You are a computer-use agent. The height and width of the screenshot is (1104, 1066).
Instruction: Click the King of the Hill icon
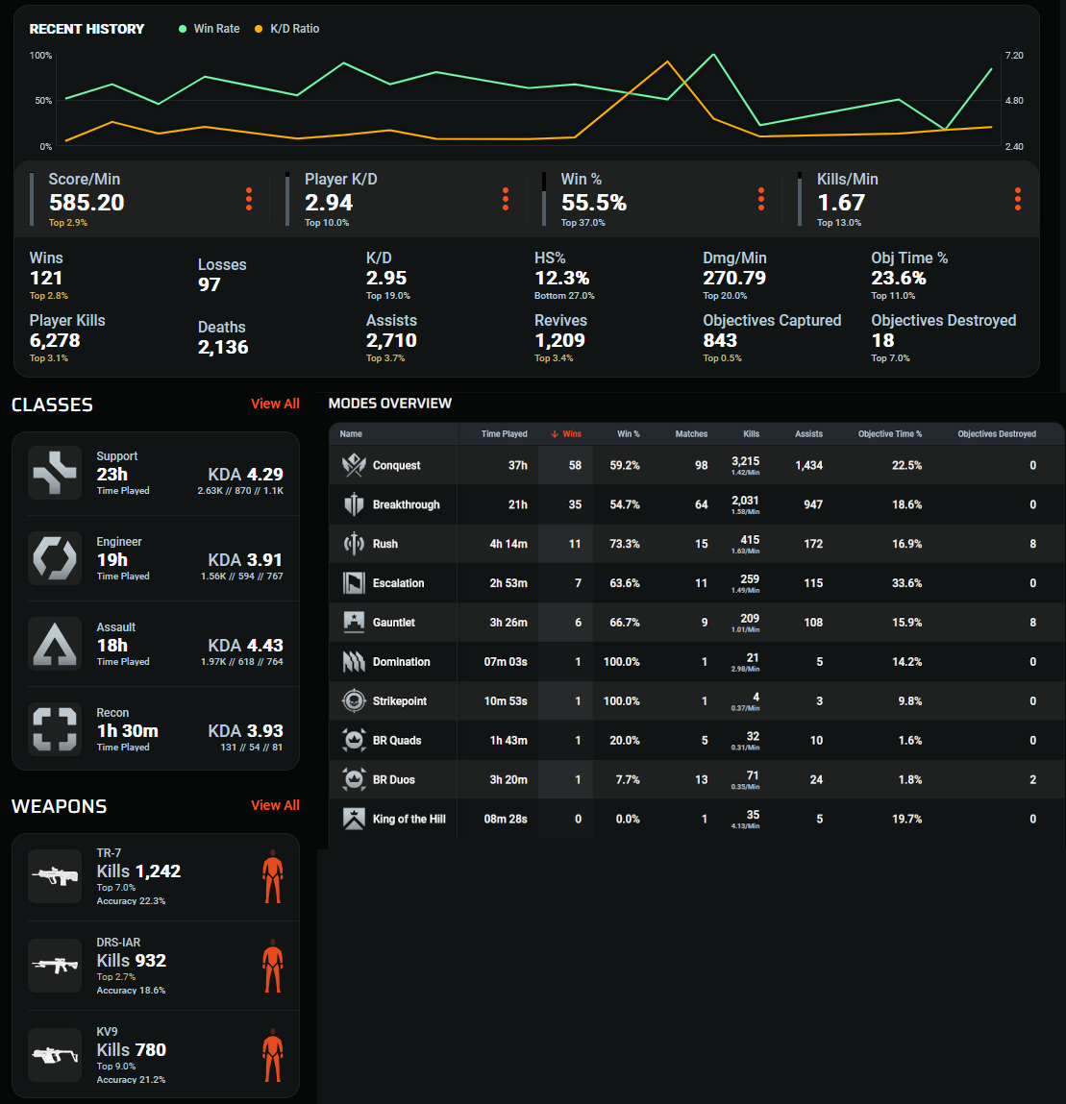coord(354,819)
